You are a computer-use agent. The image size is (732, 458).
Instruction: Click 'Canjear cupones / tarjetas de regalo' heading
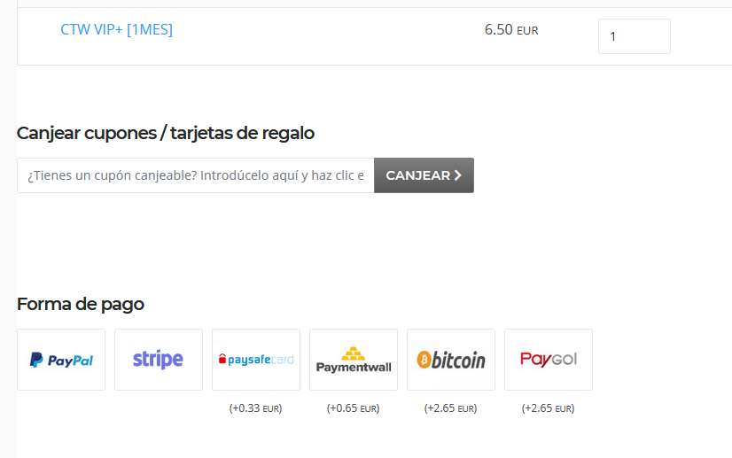(x=166, y=134)
